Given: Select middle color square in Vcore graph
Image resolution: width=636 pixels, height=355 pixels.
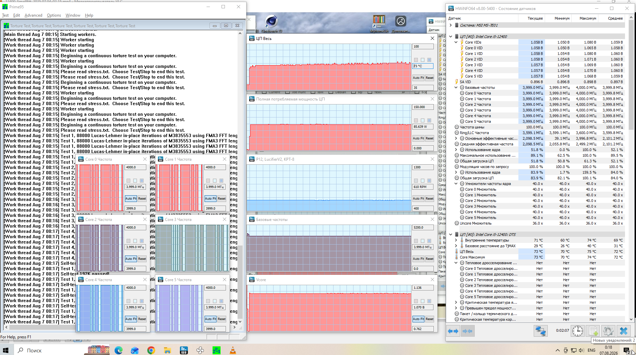Looking at the screenshot, I should click(422, 301).
